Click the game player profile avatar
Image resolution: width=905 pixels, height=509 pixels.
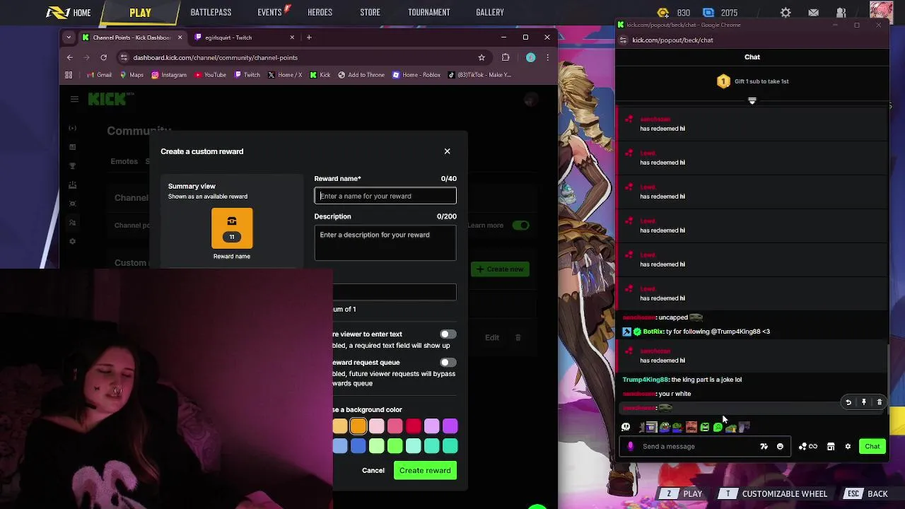tap(881, 13)
